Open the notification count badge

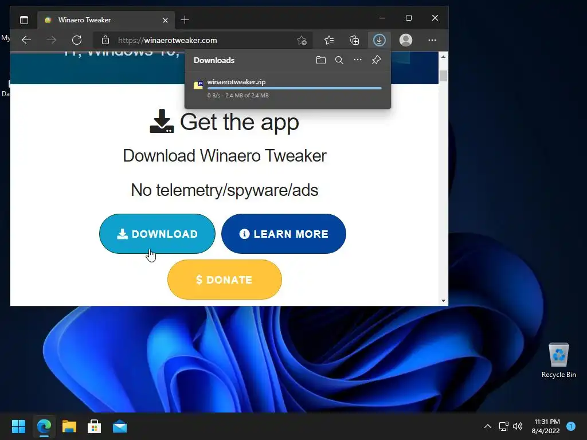pyautogui.click(x=571, y=426)
